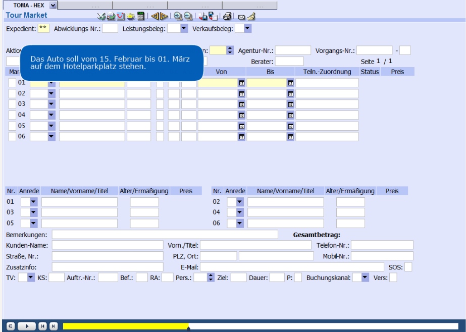Image resolution: width=466 pixels, height=332 pixels.
Task: Open the Verkaufsbeleg dropdown
Action: click(x=247, y=29)
